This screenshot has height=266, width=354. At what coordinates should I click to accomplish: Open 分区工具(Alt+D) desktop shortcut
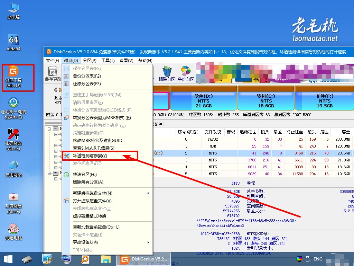click(x=13, y=77)
